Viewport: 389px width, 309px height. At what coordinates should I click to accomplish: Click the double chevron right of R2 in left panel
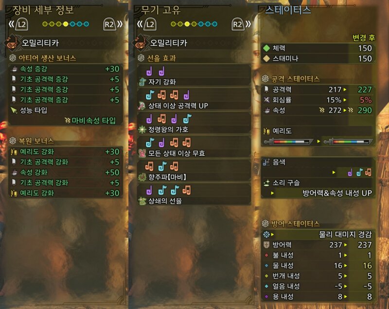click(120, 24)
